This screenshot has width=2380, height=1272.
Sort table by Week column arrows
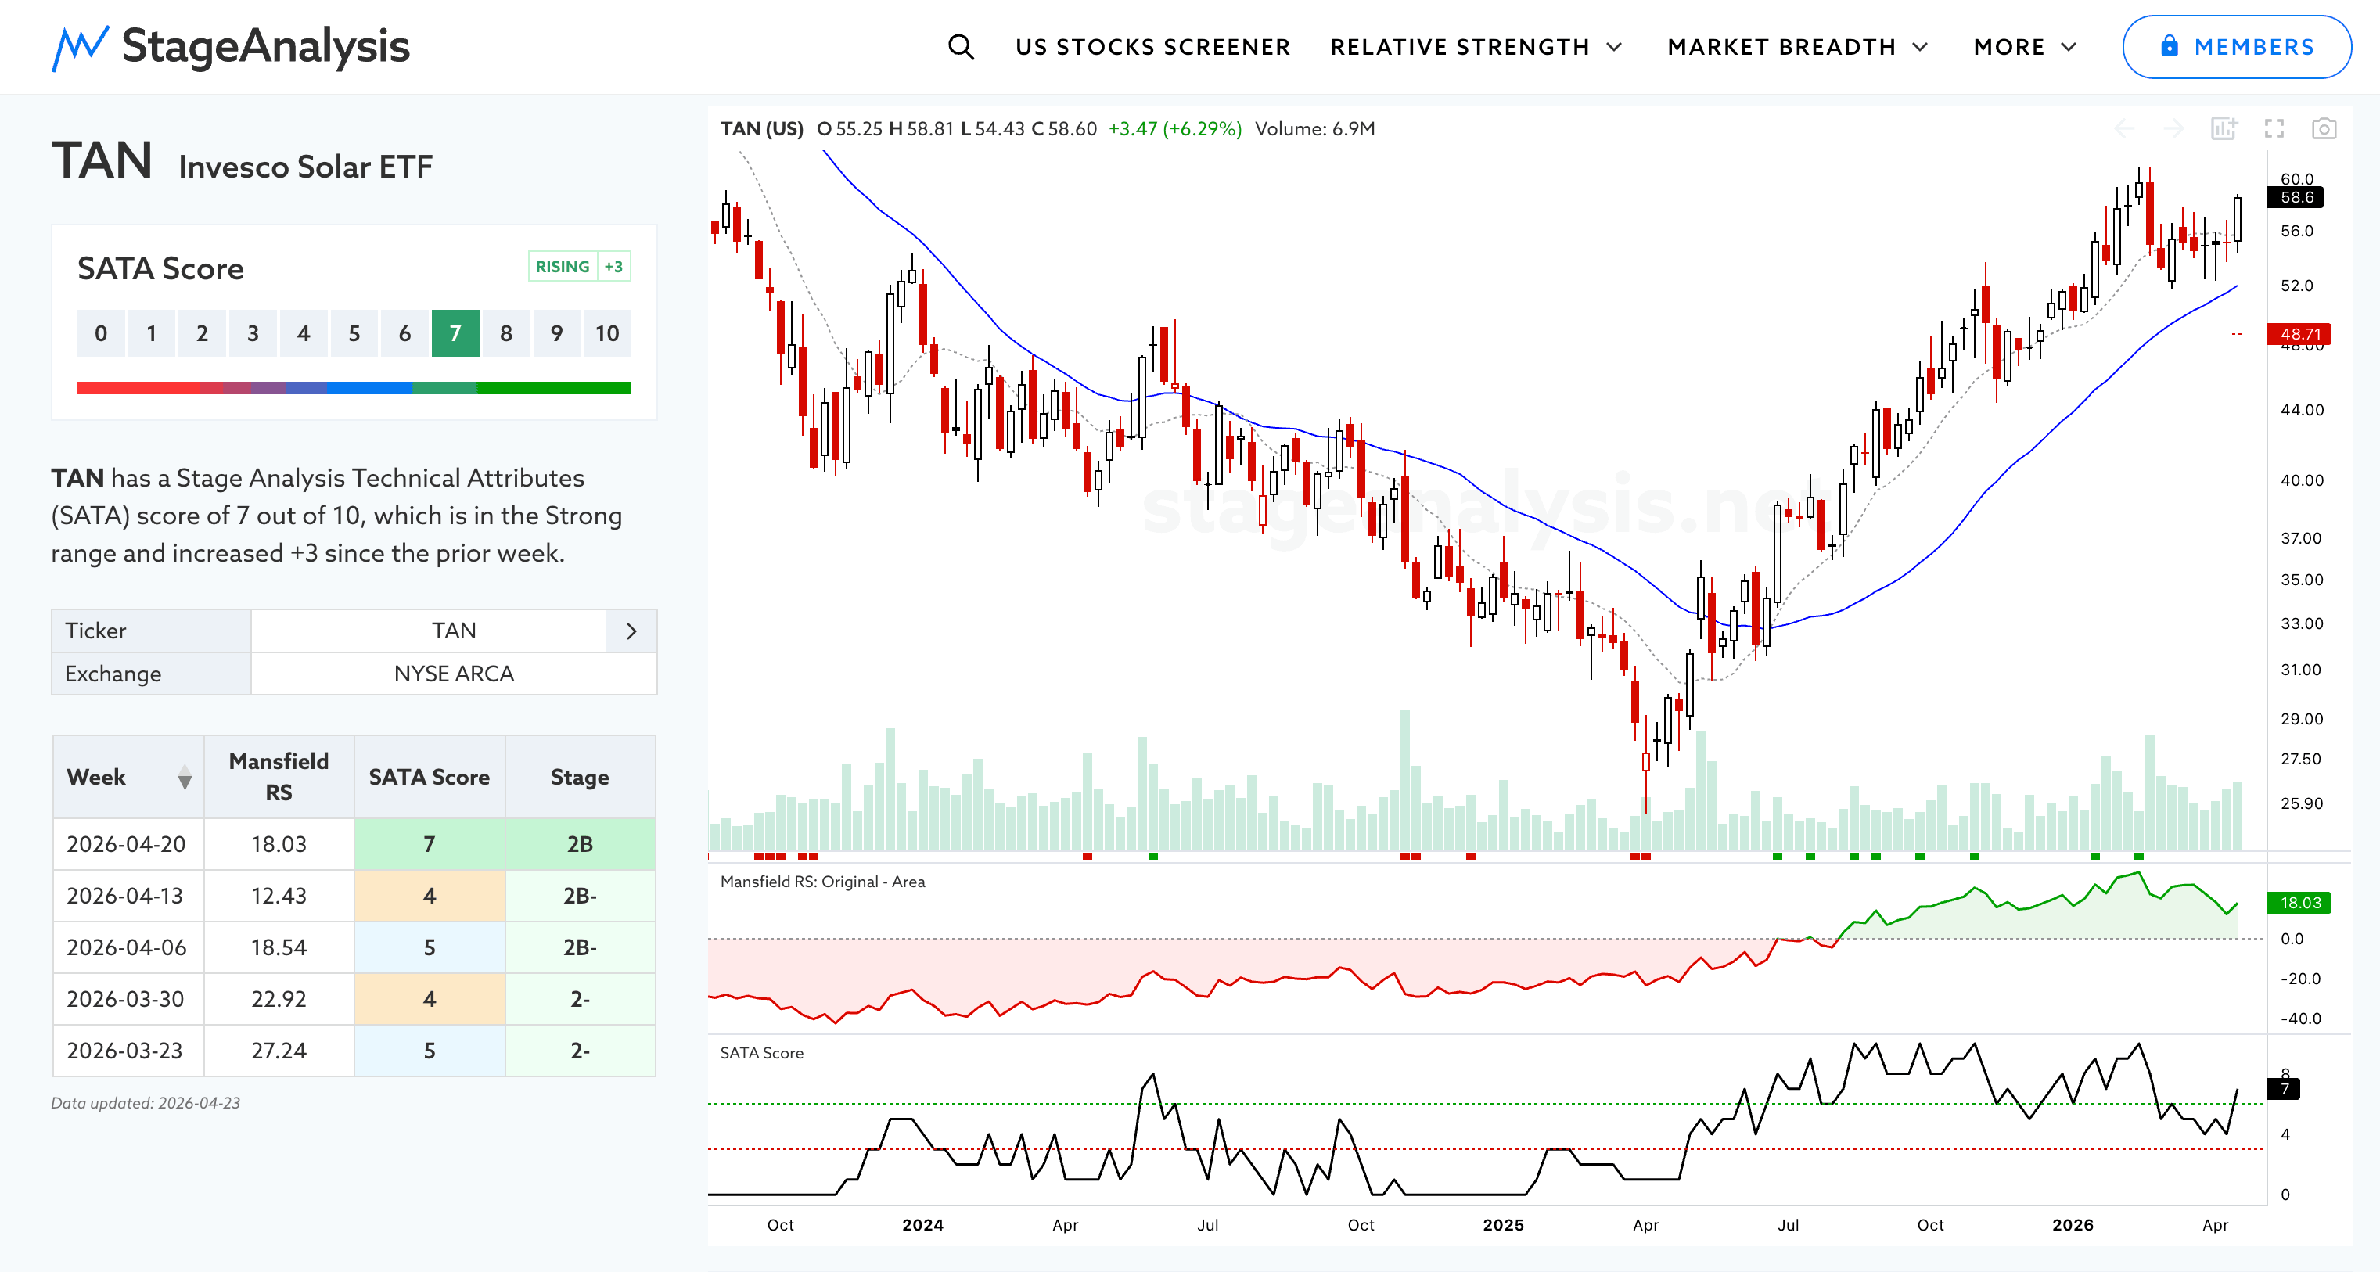(185, 777)
